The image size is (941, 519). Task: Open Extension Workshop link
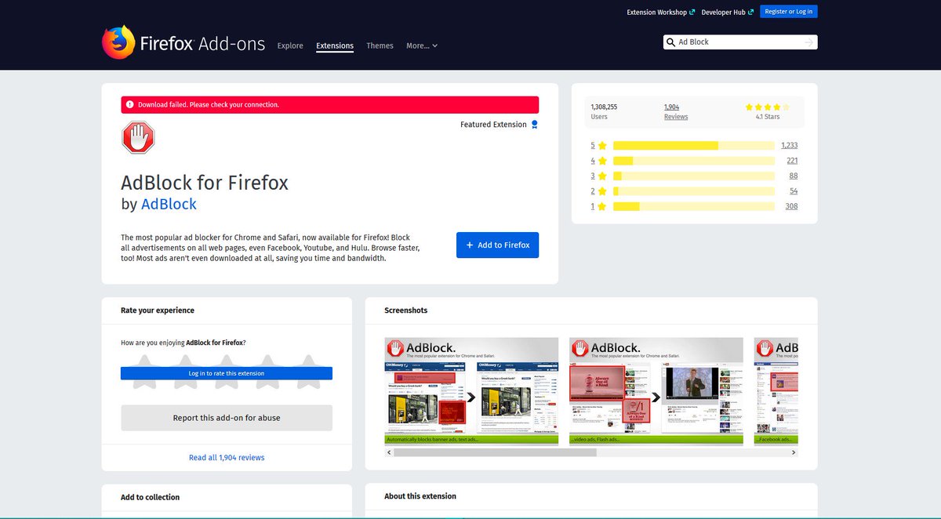(660, 12)
